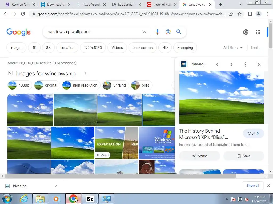Click the Share button in preview
Viewport: 273px width, 204px height.
point(200,156)
